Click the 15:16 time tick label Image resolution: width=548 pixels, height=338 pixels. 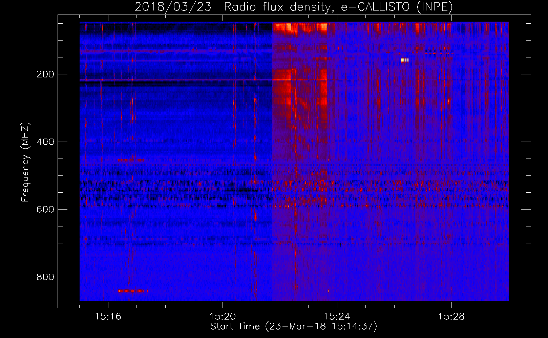tap(108, 317)
